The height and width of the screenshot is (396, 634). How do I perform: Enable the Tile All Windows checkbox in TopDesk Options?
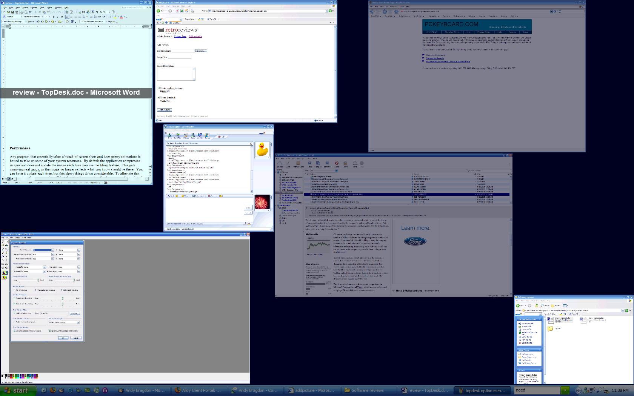point(14,290)
